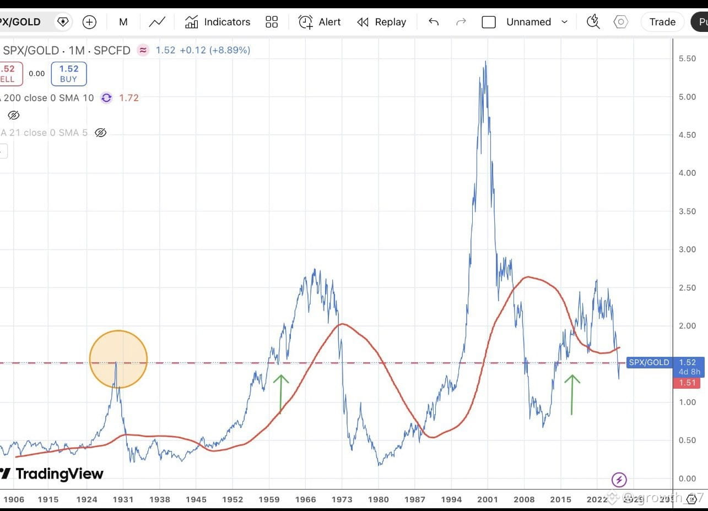Click the 2001 time axis label

pos(488,499)
